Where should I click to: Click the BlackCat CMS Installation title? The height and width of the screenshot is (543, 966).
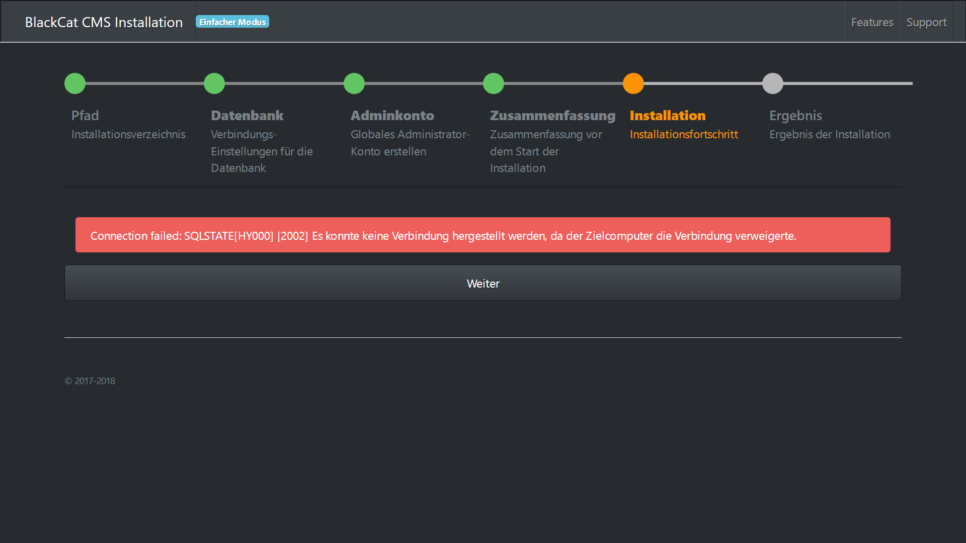[104, 22]
